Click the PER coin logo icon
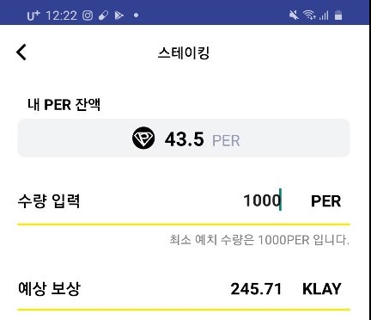 (143, 138)
